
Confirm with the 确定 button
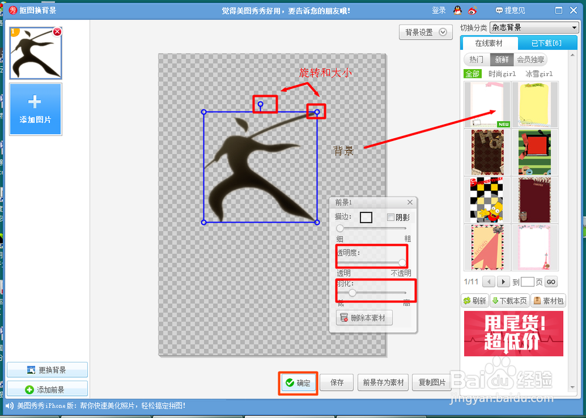coord(298,383)
